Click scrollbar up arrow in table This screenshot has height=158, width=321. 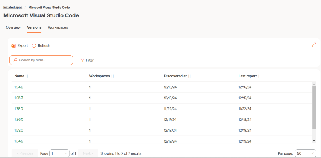[x=314, y=84]
